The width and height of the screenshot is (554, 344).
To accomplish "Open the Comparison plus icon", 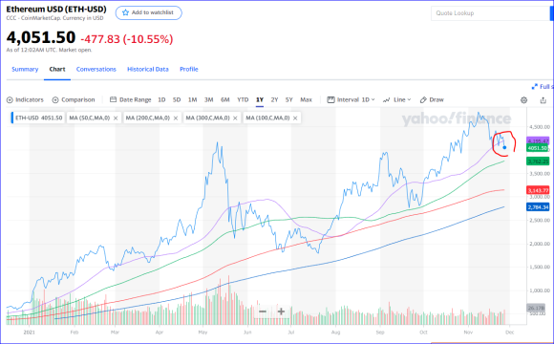I will coord(55,100).
